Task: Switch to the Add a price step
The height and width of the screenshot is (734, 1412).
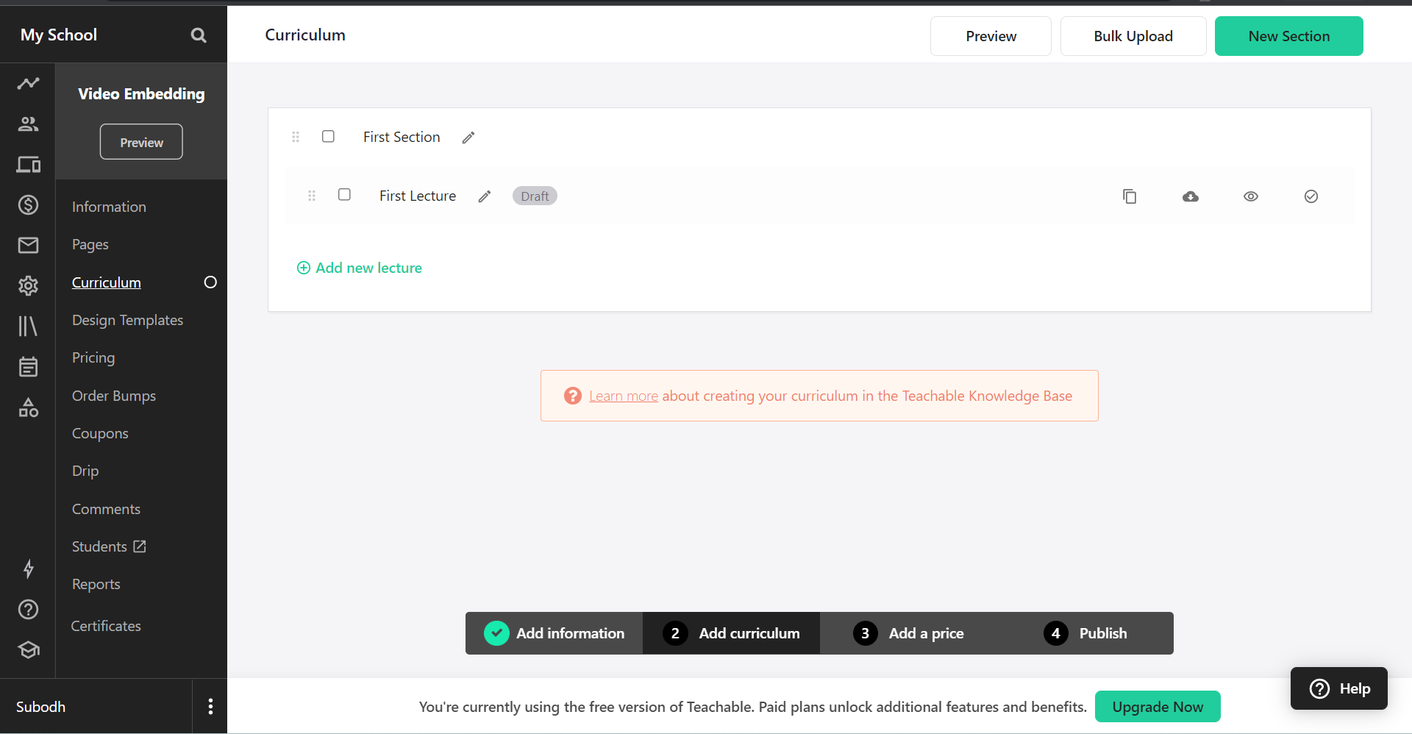Action: [926, 633]
